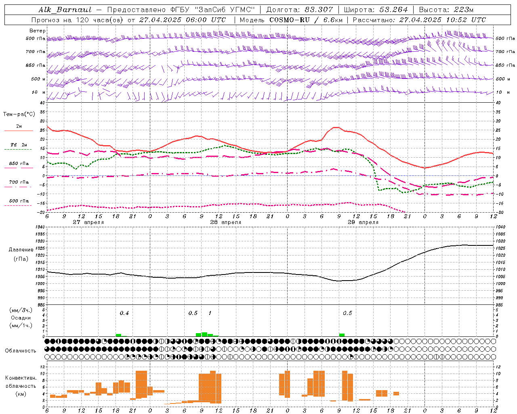
Task: Click the green precipitation bar on 29 апреля
Action: (x=342, y=335)
